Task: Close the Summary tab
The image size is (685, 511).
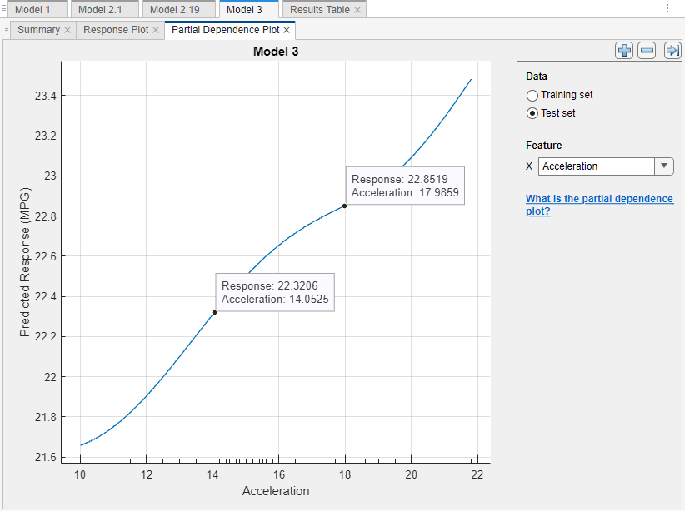Action: pos(67,30)
